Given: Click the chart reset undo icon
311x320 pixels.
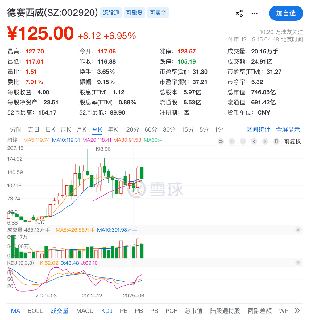Looking at the screenshot, I should click(221, 141).
